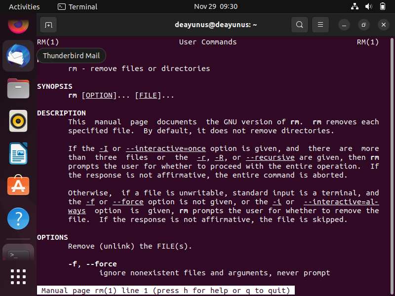This screenshot has height=296, width=395.
Task: Open Thunderbird Mail from the dock
Action: click(18, 56)
